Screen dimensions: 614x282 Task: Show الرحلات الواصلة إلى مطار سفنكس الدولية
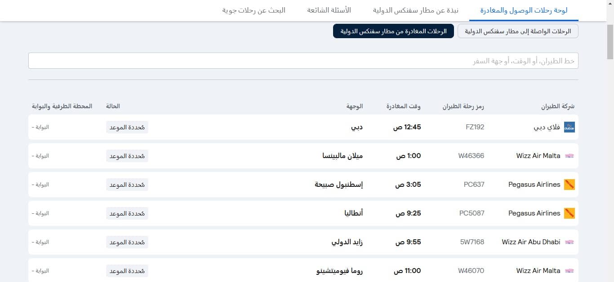click(x=518, y=31)
